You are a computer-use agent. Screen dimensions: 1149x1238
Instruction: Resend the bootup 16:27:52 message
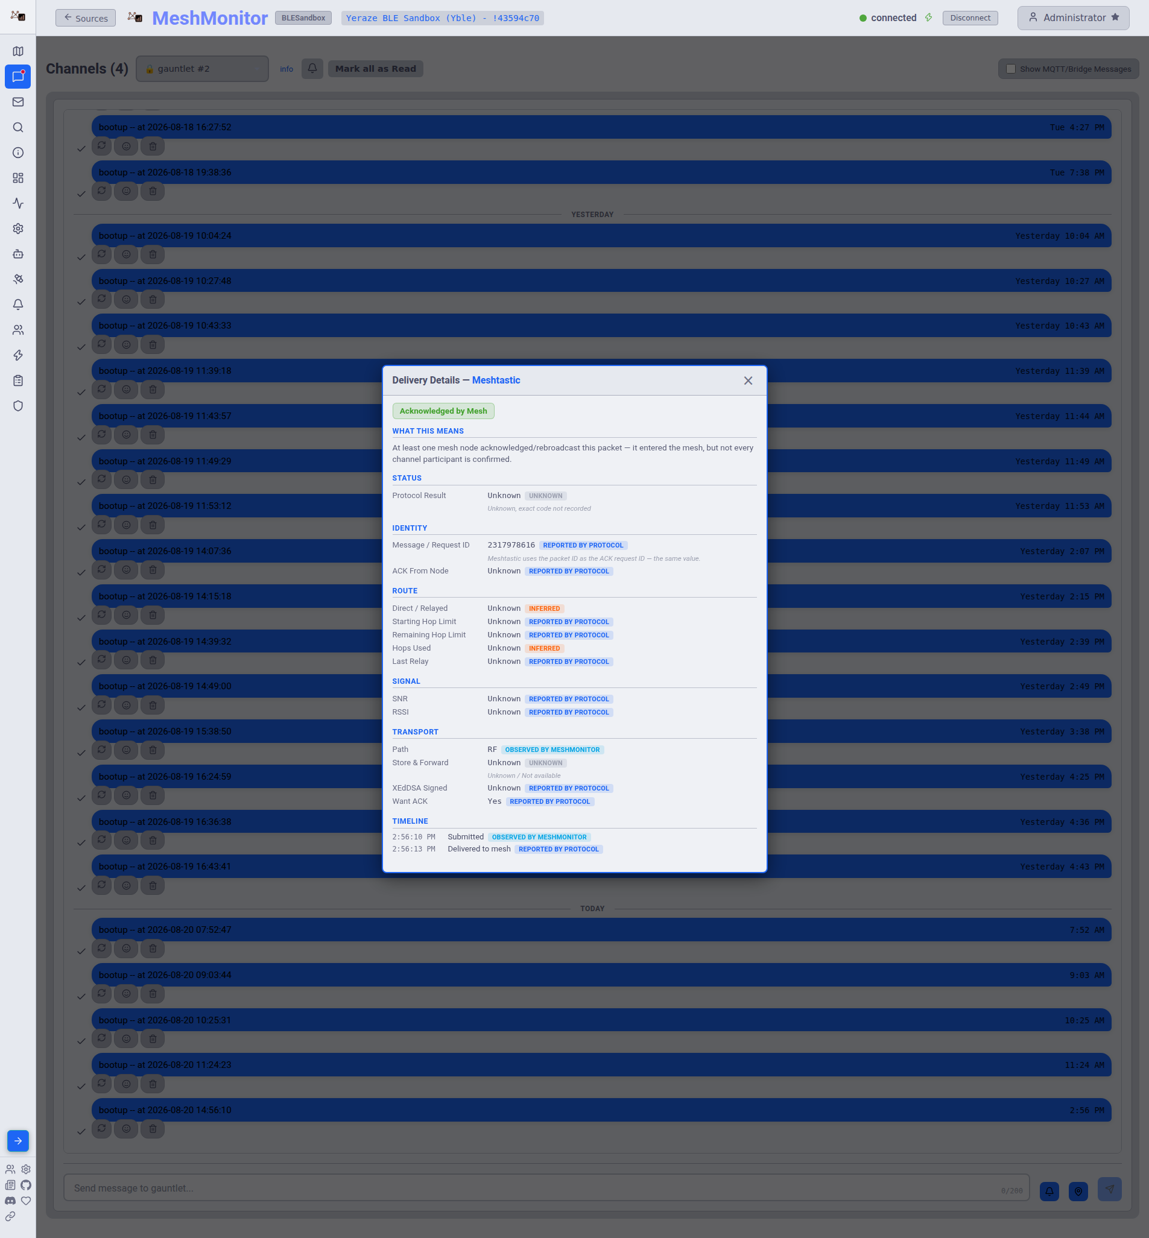tap(102, 146)
